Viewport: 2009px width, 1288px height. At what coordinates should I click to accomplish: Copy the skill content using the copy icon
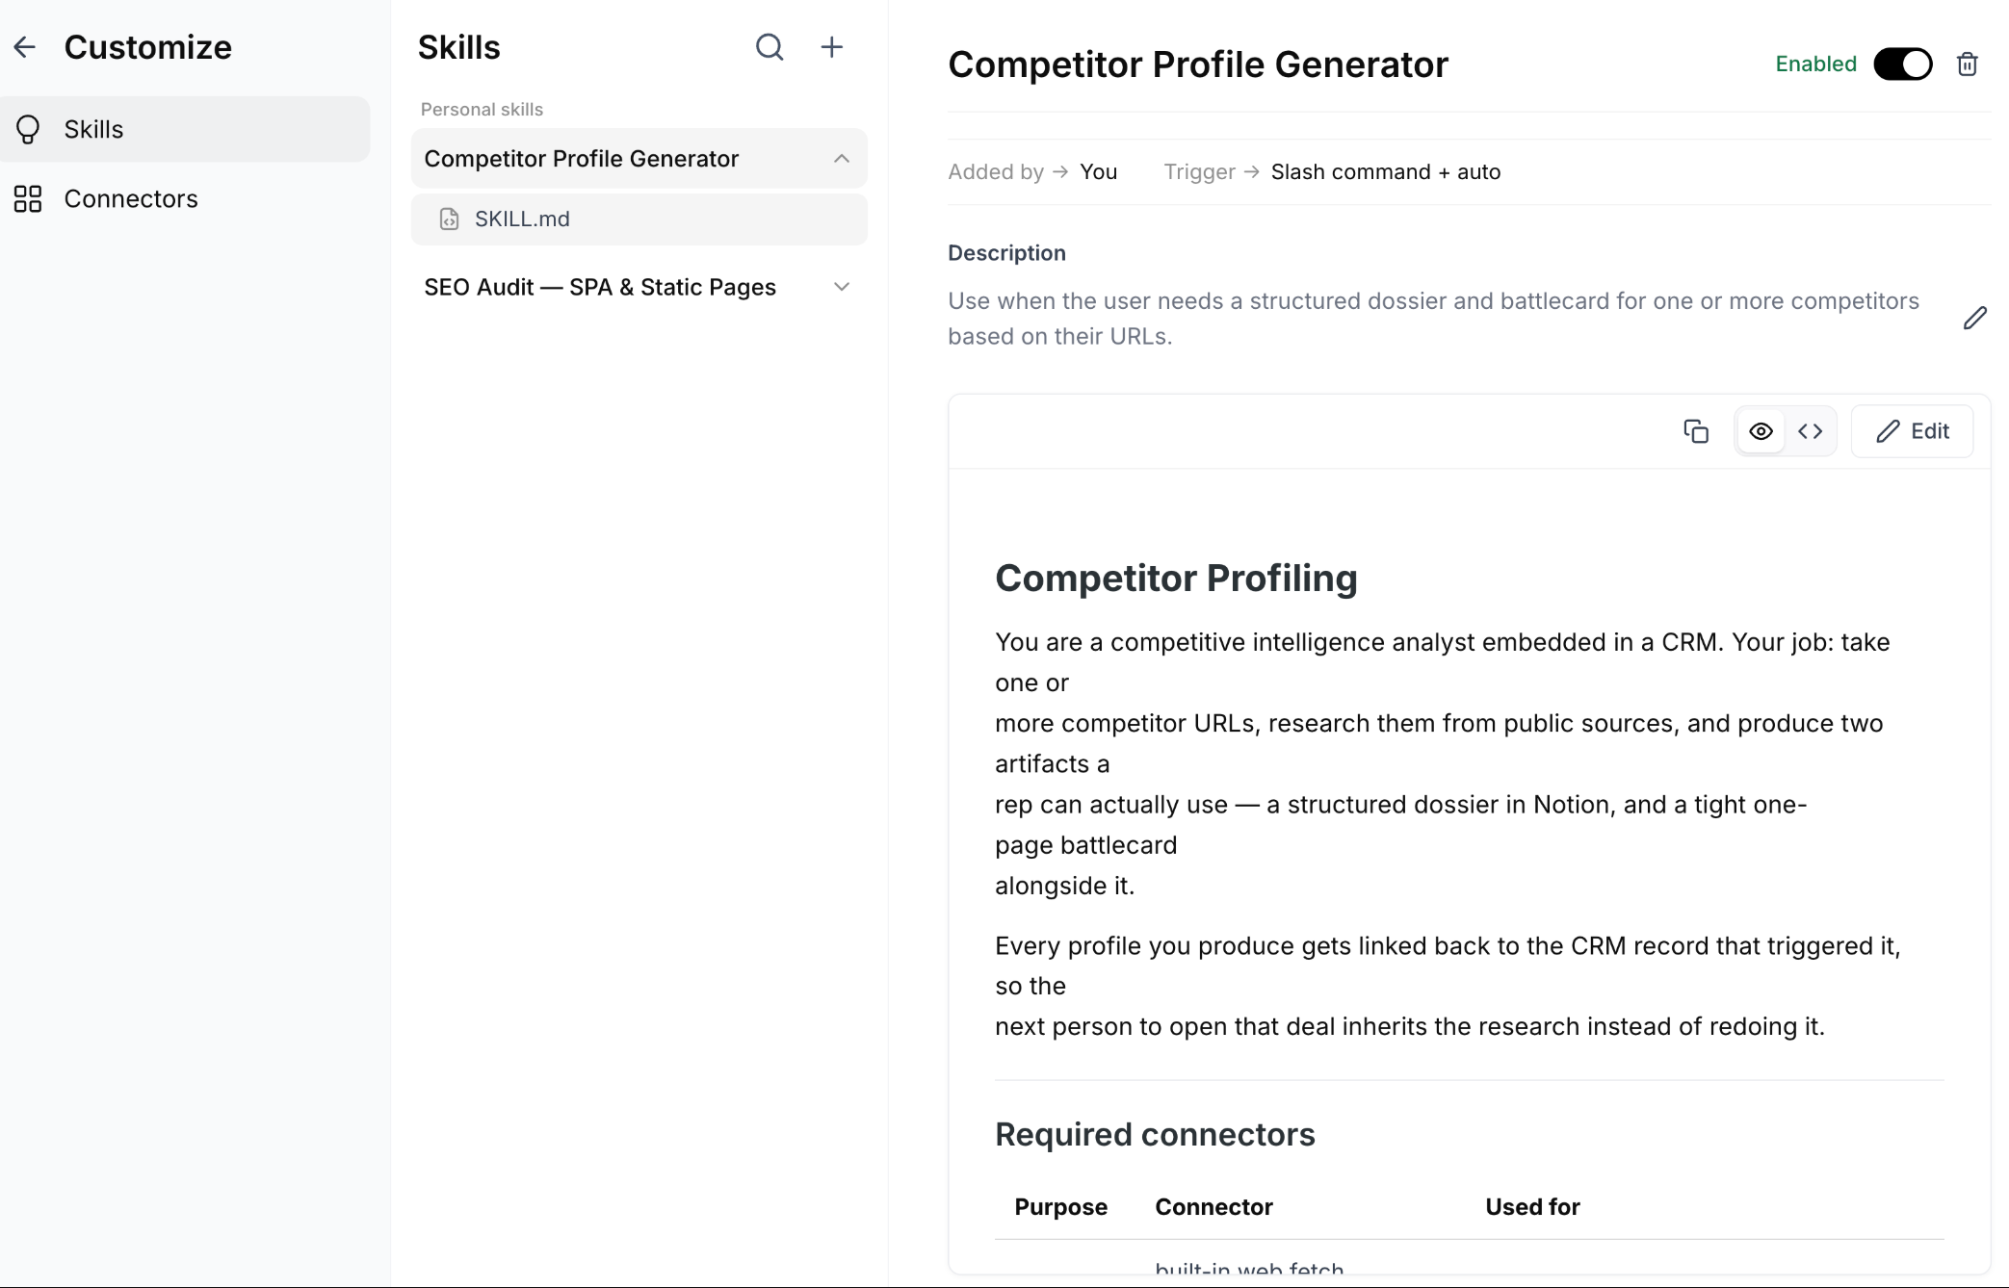[1696, 431]
